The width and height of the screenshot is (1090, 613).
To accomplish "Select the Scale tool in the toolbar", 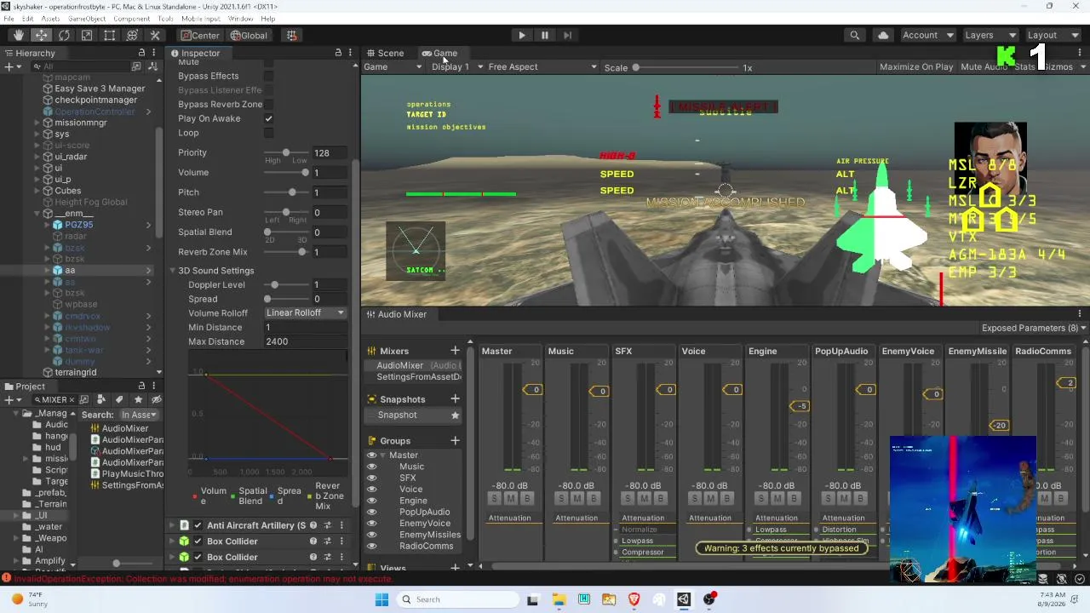I will (x=87, y=35).
